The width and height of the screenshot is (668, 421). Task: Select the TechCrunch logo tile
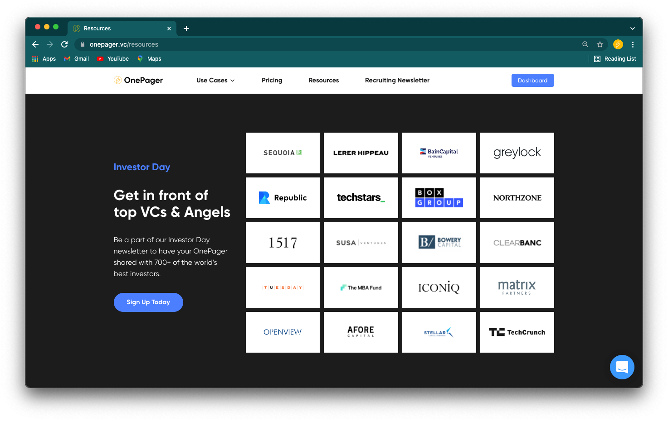coord(517,332)
